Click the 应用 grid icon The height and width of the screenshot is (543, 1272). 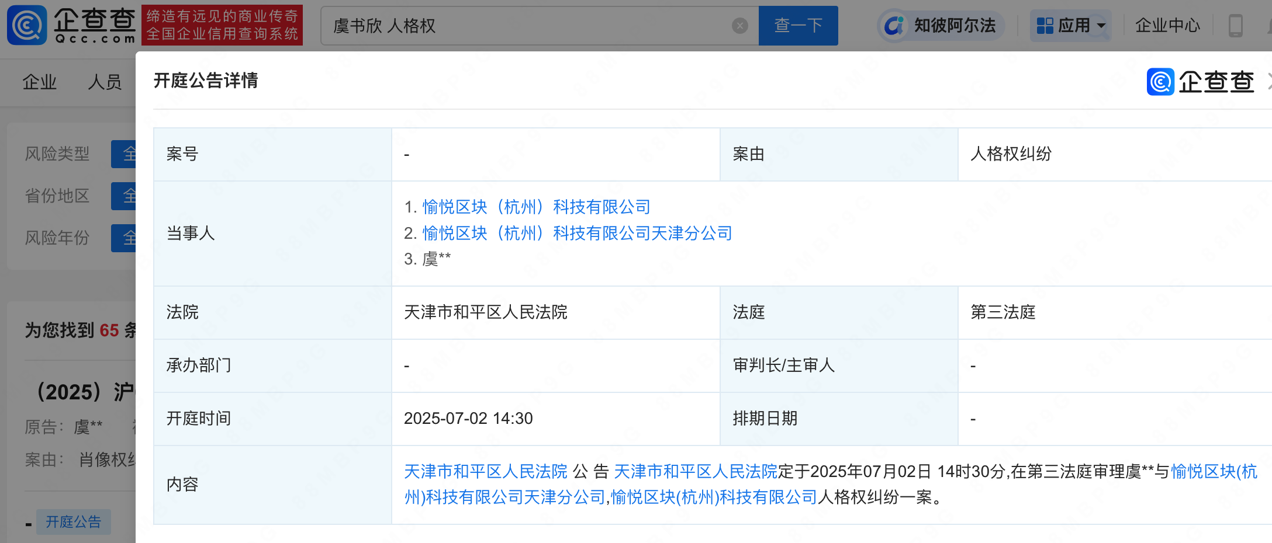[1045, 26]
